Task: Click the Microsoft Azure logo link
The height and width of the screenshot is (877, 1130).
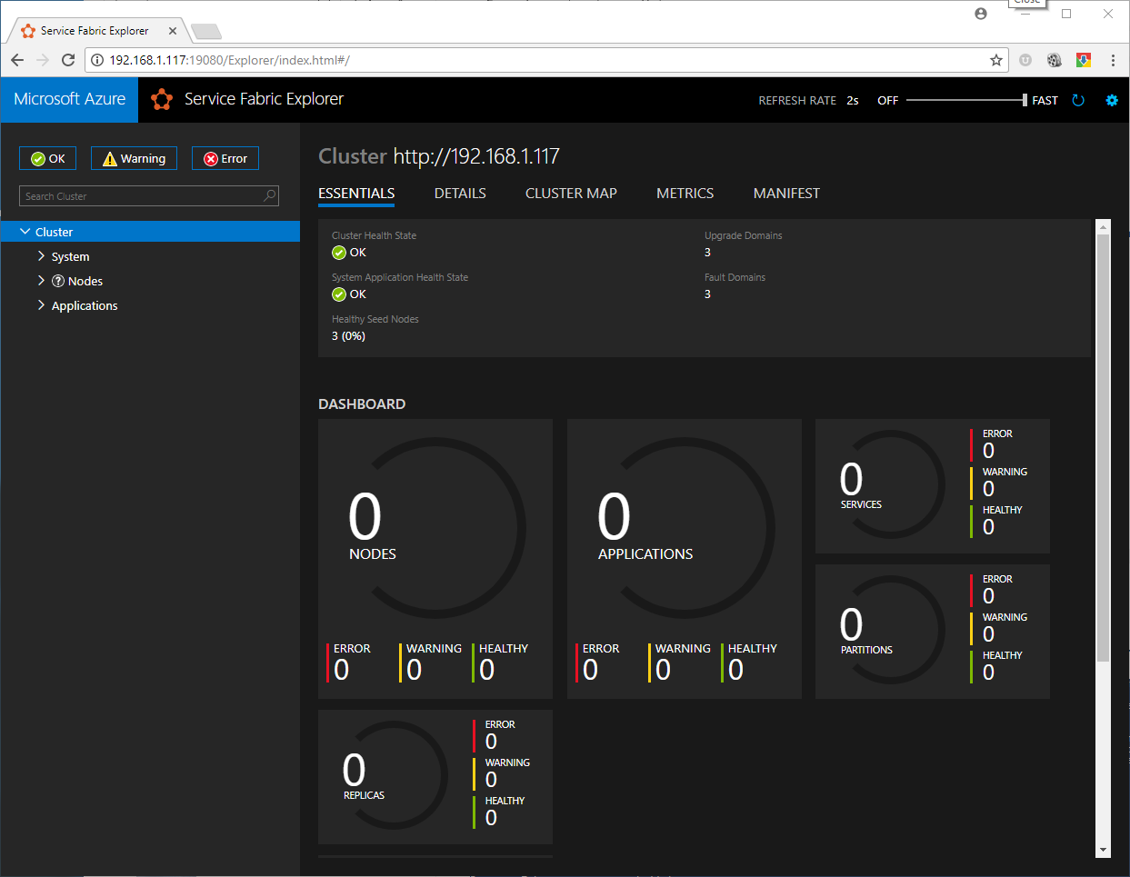Action: [x=69, y=99]
